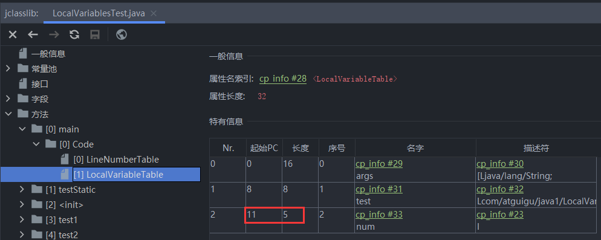
Task: Click the 描述符 column header
Action: click(x=536, y=148)
